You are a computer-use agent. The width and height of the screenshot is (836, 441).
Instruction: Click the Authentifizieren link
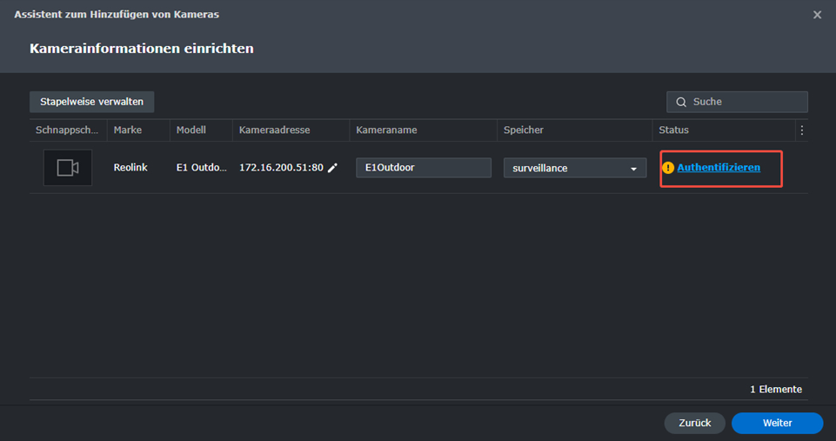[x=719, y=168]
